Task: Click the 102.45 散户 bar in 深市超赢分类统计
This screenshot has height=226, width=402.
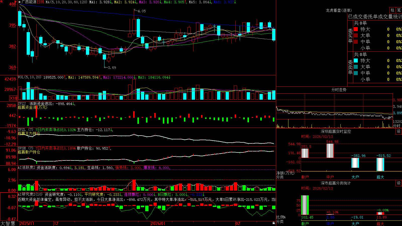Action: click(x=305, y=205)
